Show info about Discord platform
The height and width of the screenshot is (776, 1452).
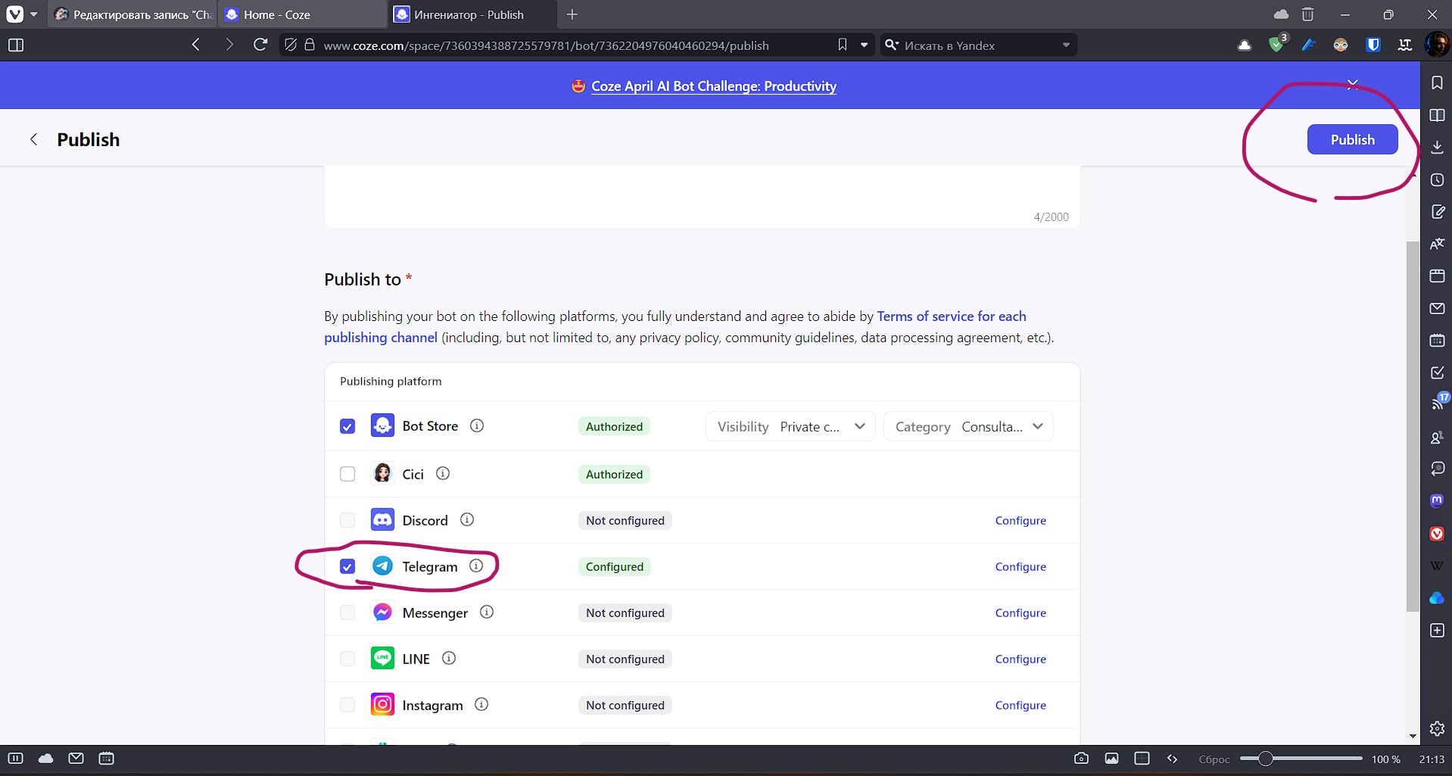coord(467,519)
